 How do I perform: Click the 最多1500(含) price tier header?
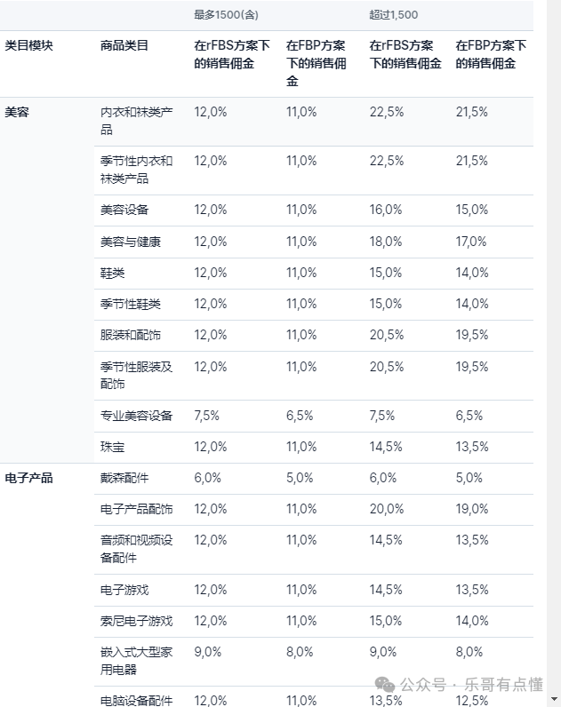pos(226,15)
